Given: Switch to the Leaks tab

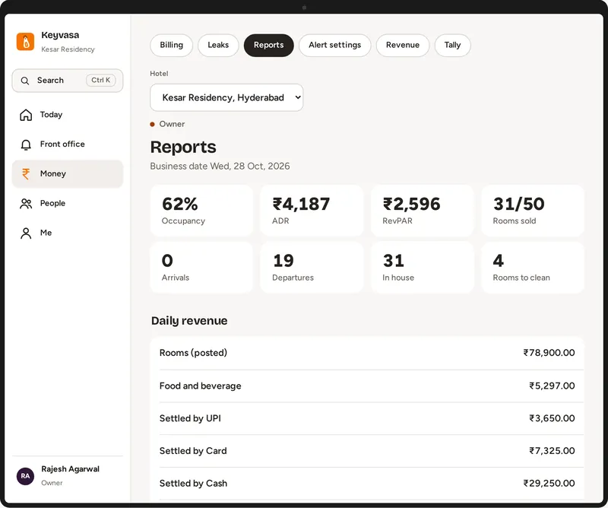Looking at the screenshot, I should [x=218, y=45].
